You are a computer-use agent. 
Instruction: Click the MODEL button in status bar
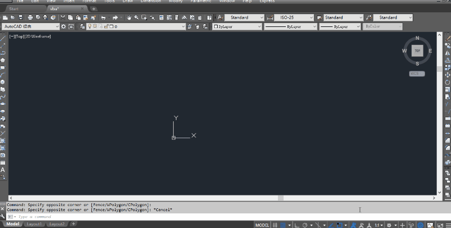[x=262, y=225]
